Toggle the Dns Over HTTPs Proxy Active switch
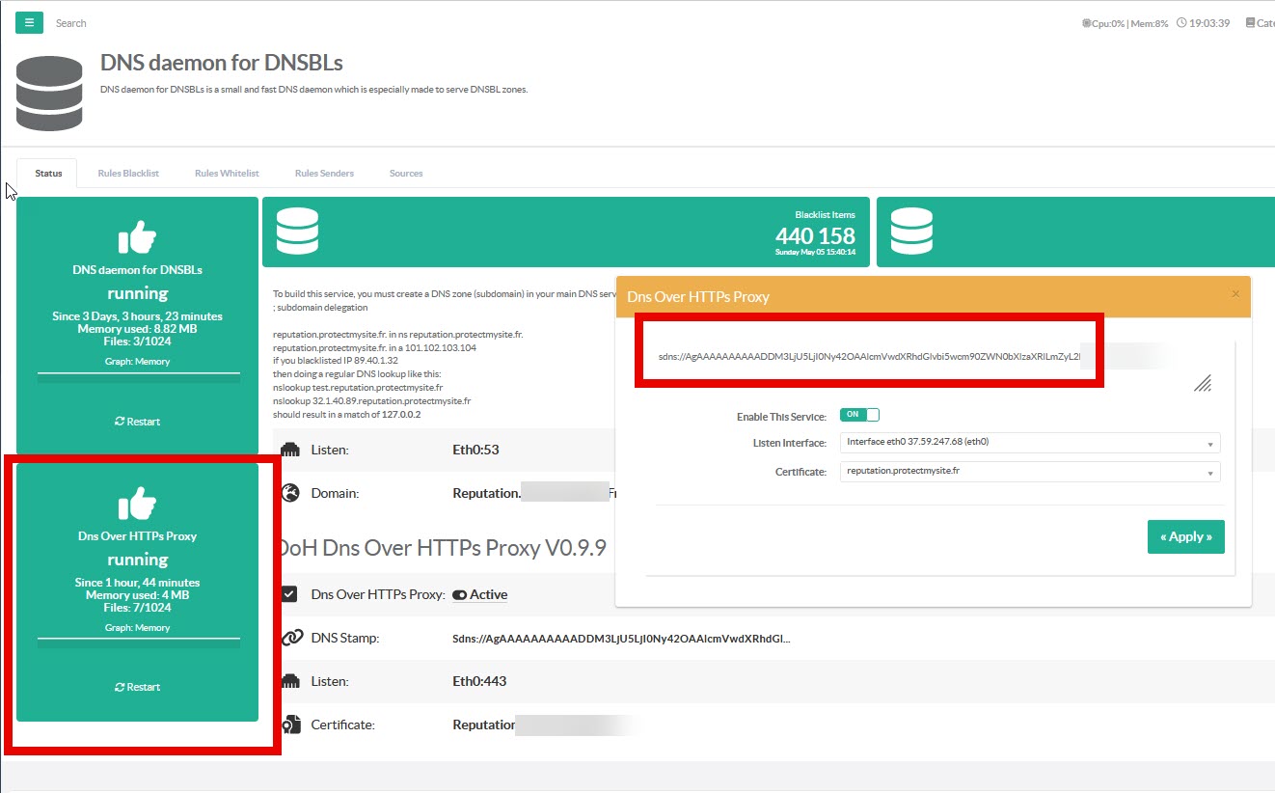 (459, 595)
